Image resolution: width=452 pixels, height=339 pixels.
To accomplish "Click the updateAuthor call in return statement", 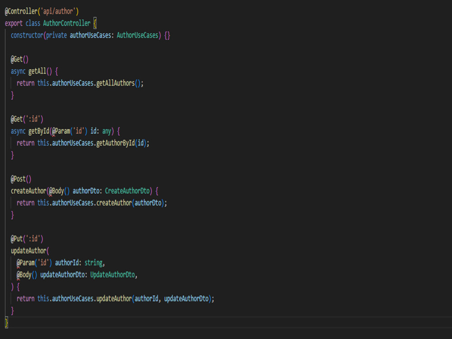I will tap(114, 298).
